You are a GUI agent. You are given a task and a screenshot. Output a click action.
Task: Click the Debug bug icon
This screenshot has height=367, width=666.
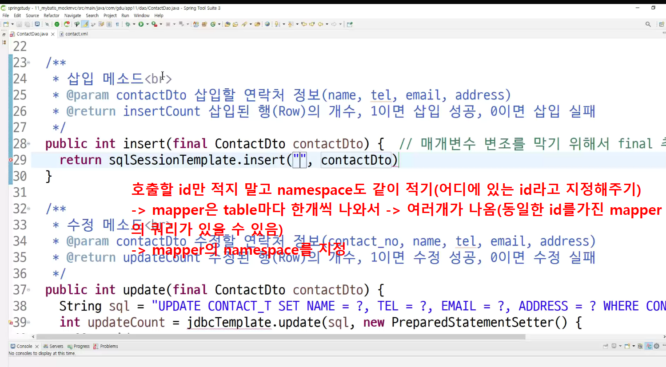(128, 24)
